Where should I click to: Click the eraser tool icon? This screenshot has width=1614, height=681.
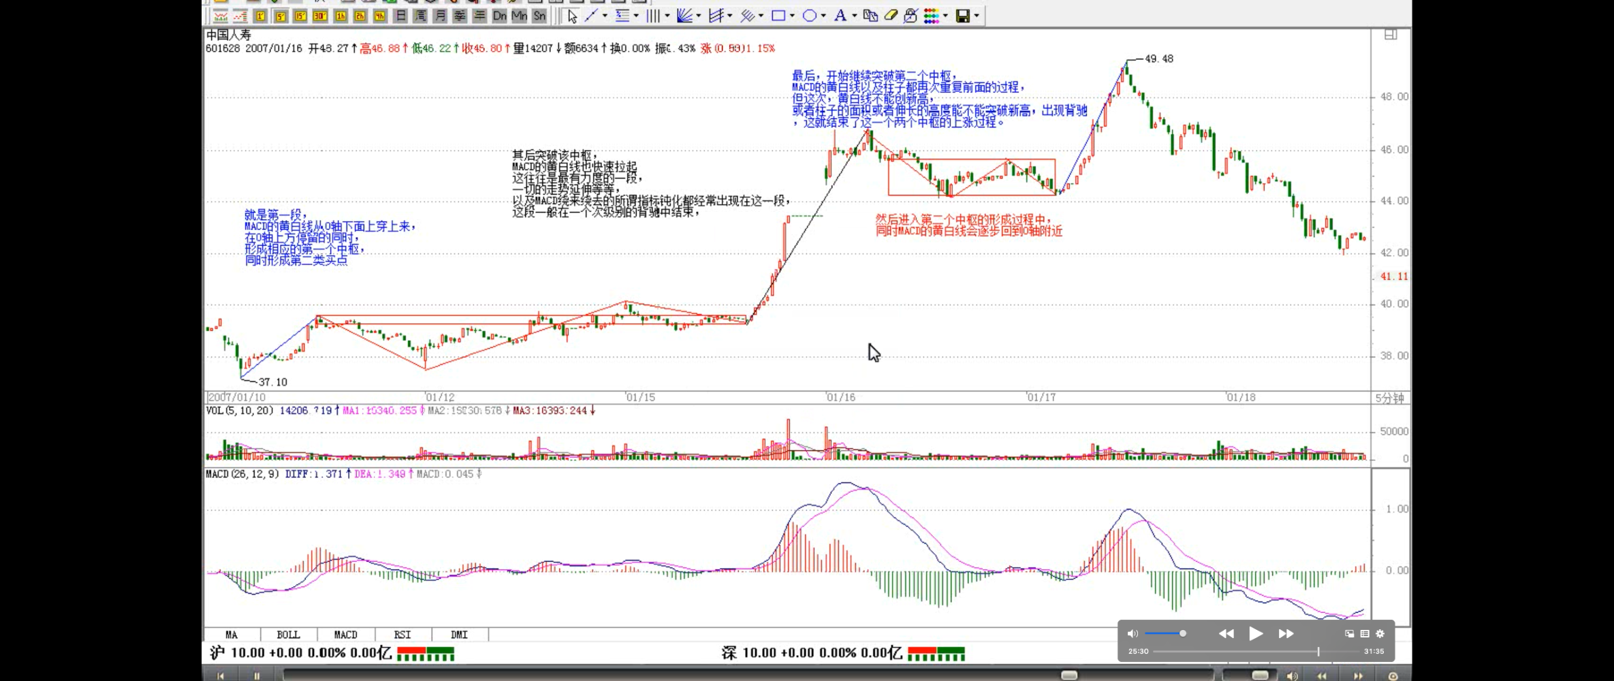(x=891, y=16)
